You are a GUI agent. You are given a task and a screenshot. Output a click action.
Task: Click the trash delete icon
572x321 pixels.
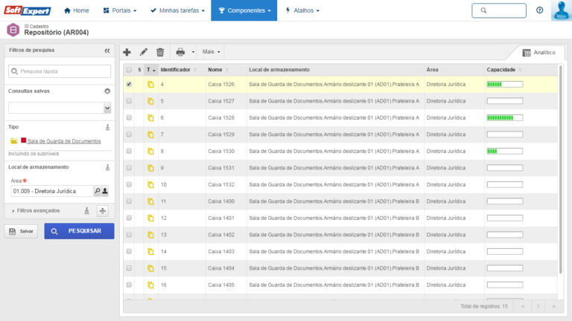tap(160, 52)
